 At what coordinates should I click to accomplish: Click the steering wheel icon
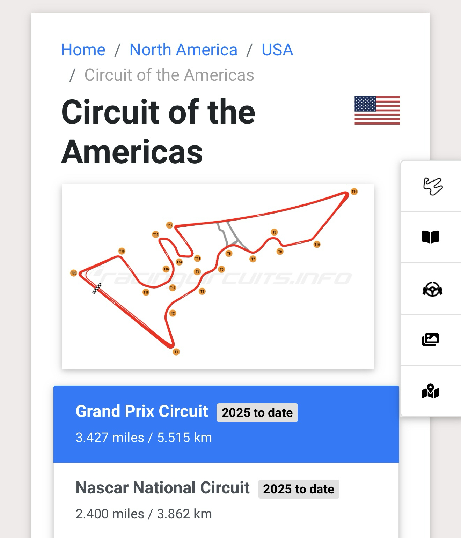432,289
